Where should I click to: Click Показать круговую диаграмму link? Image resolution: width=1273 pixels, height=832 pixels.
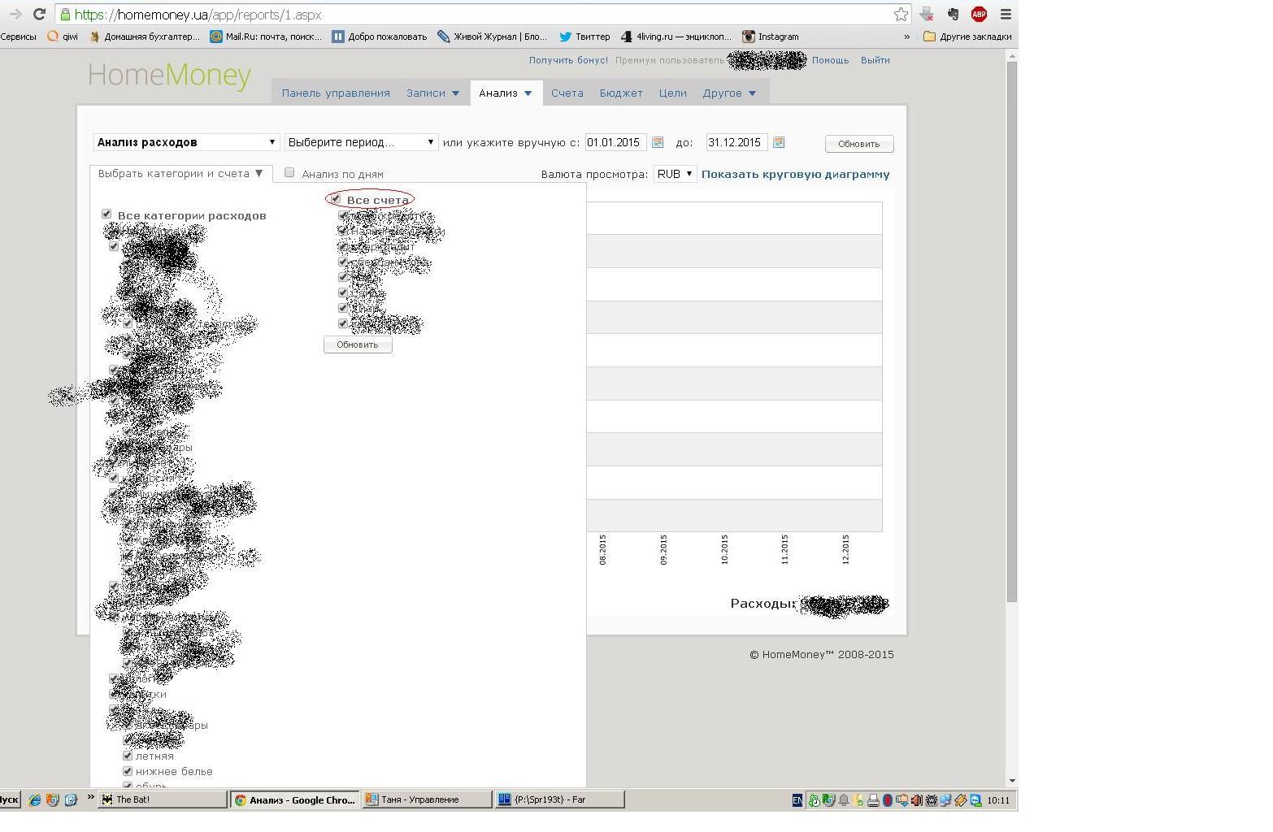pyautogui.click(x=795, y=174)
